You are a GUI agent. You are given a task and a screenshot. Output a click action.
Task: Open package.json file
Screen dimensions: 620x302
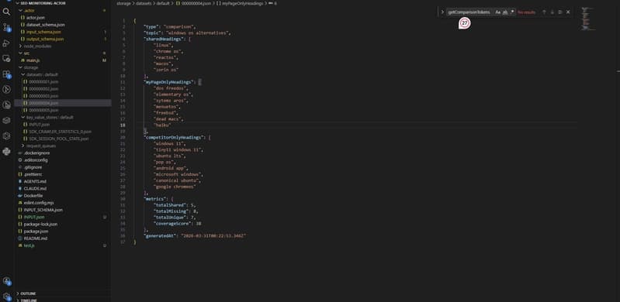36,231
